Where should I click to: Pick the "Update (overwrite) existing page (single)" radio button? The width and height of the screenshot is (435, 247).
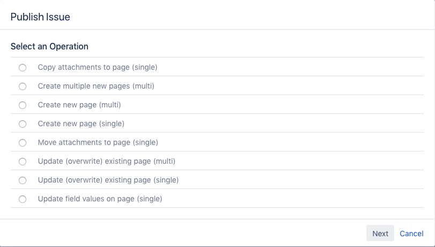coord(23,180)
